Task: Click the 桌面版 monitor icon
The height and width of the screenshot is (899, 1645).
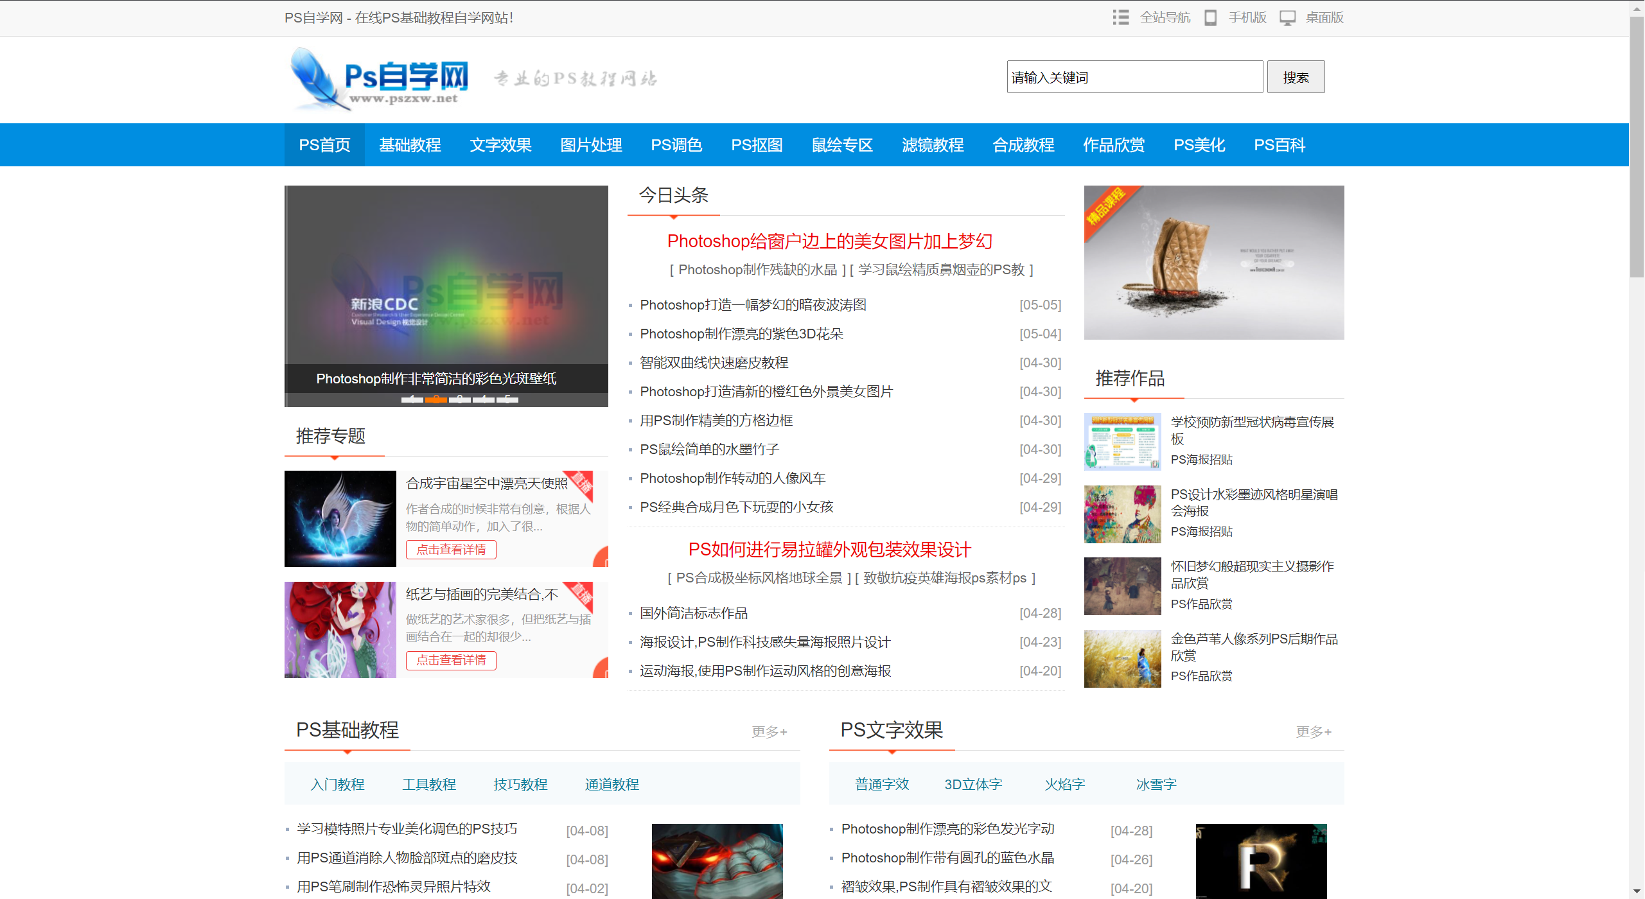Action: pos(1287,17)
